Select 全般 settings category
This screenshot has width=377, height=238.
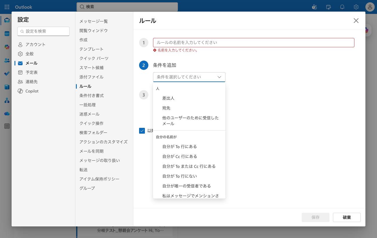click(43, 54)
